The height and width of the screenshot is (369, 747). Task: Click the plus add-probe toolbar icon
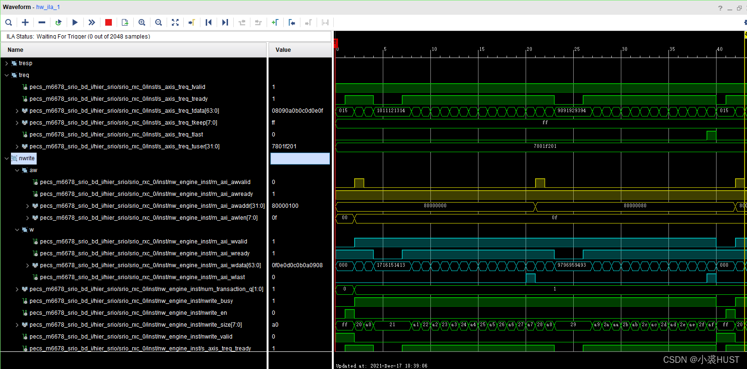[x=25, y=22]
